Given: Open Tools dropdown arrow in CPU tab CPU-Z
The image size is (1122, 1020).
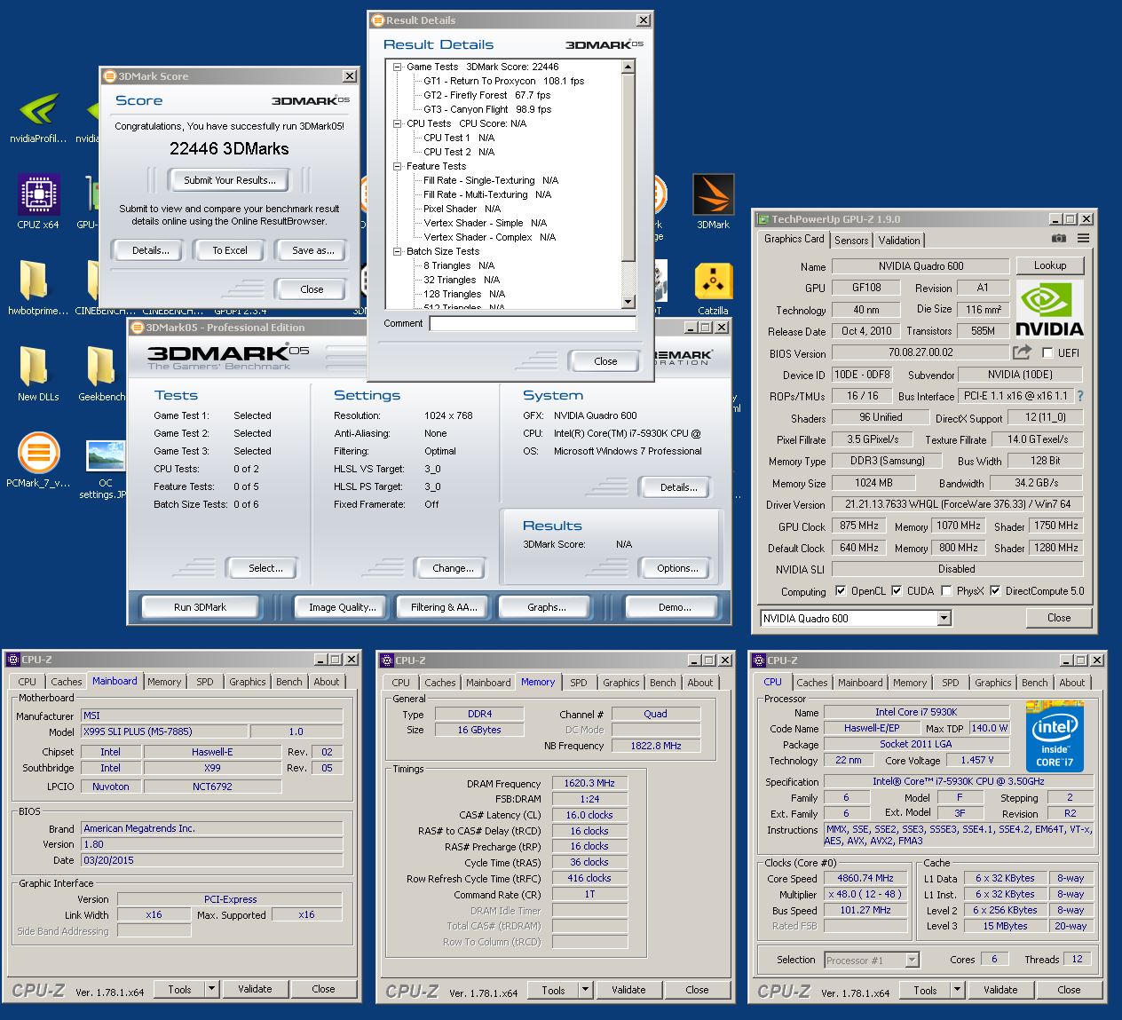Looking at the screenshot, I should pos(957,990).
